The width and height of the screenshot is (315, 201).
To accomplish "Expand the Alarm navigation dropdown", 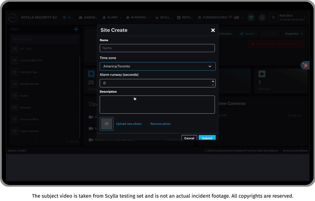I will pos(112,17).
